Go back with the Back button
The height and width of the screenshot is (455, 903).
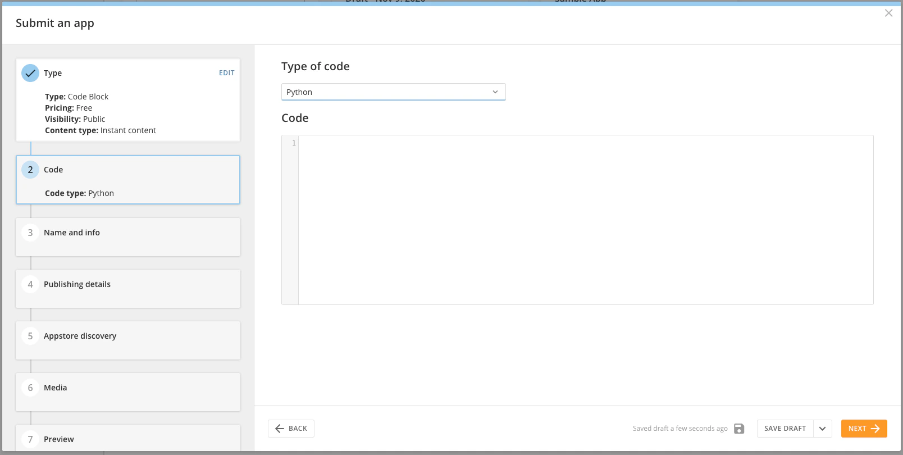point(291,429)
